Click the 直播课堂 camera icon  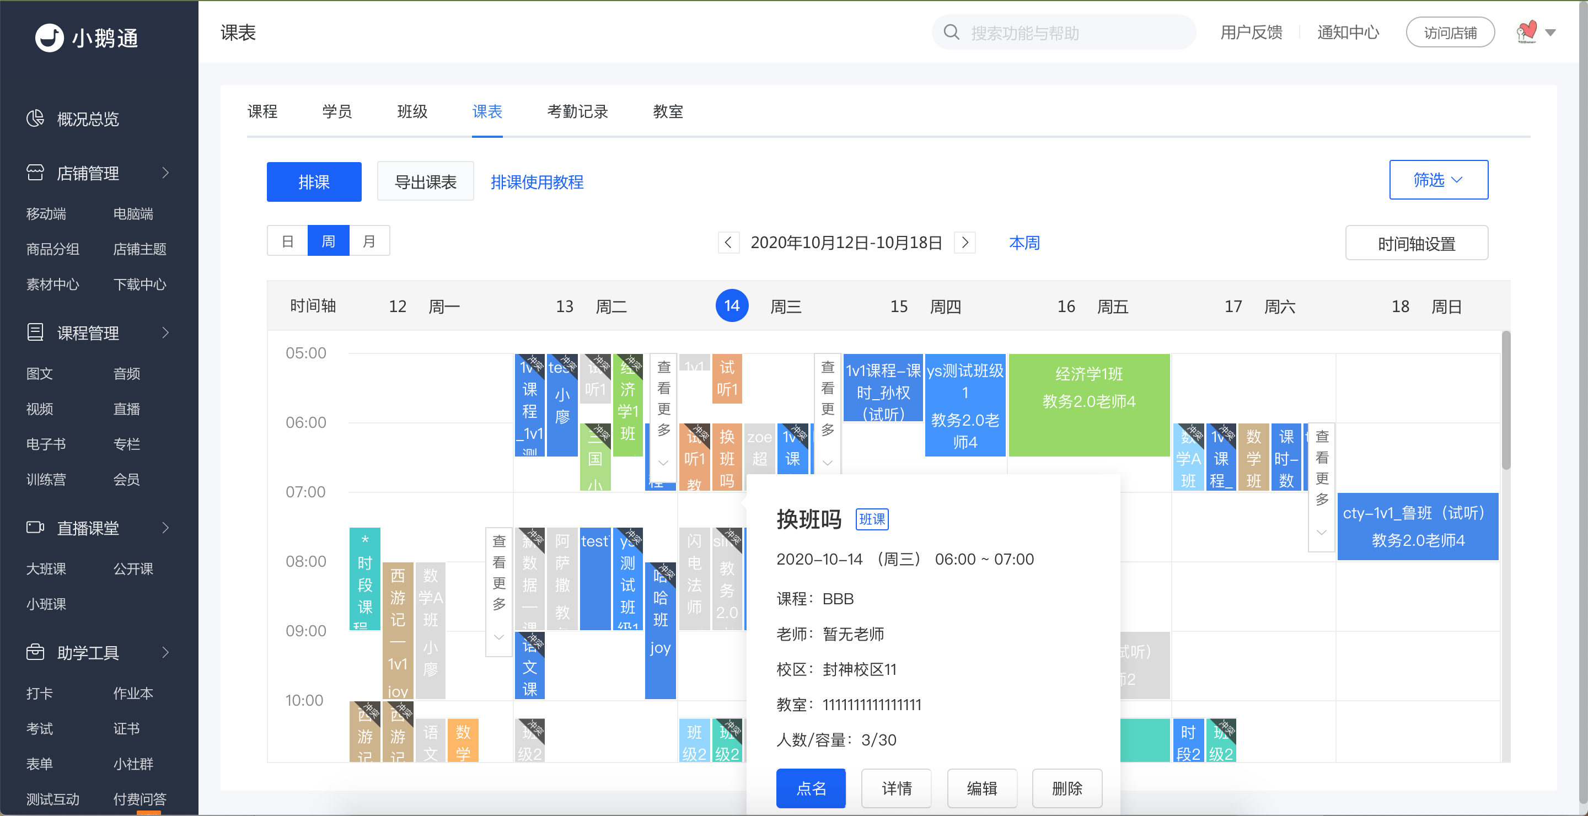click(x=35, y=528)
